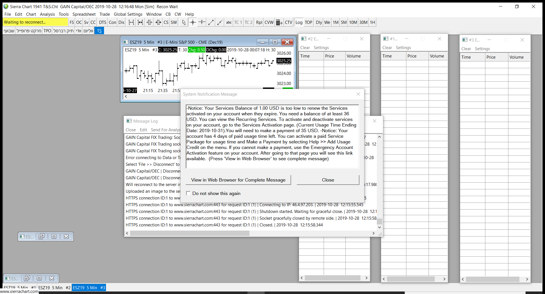Click the FS toolbar button
545x294 pixels.
[72, 22]
